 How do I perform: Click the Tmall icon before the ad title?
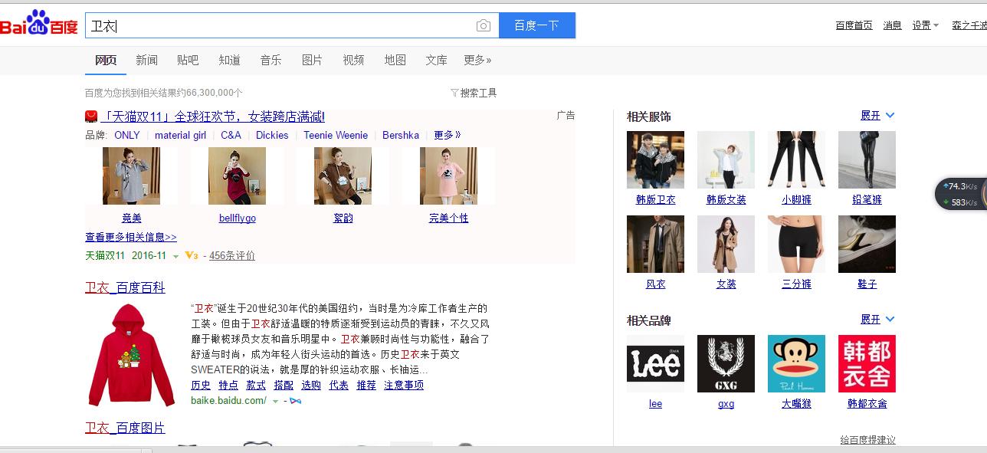pos(90,117)
